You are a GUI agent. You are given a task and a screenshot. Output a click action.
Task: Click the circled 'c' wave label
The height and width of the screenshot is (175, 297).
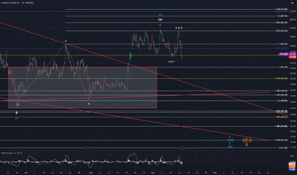tap(18, 104)
